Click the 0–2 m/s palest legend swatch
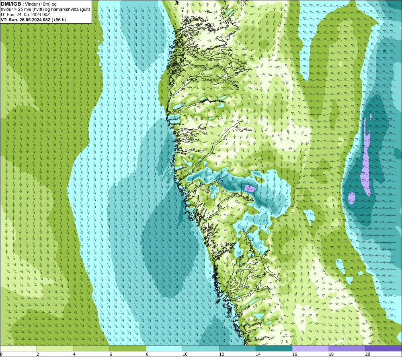This screenshot has height=357, width=402. pos(18,348)
